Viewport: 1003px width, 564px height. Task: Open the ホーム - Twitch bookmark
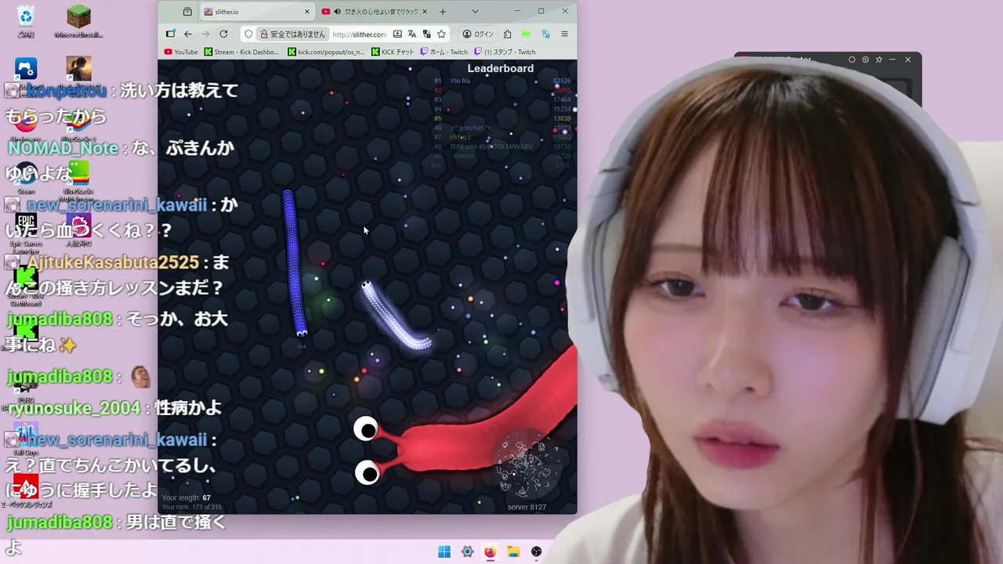tap(444, 52)
